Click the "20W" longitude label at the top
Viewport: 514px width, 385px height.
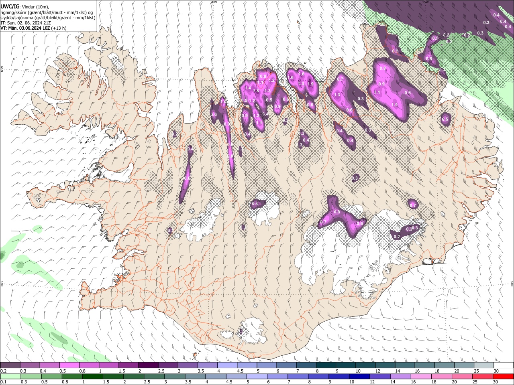(214, 2)
